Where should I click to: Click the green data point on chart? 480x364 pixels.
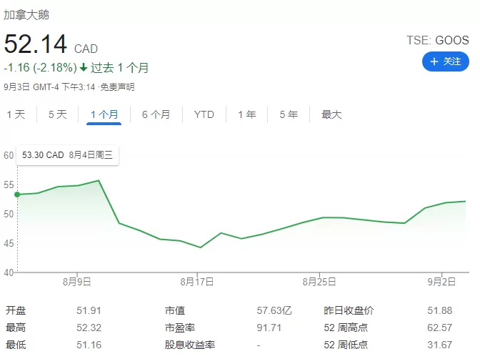coord(17,195)
